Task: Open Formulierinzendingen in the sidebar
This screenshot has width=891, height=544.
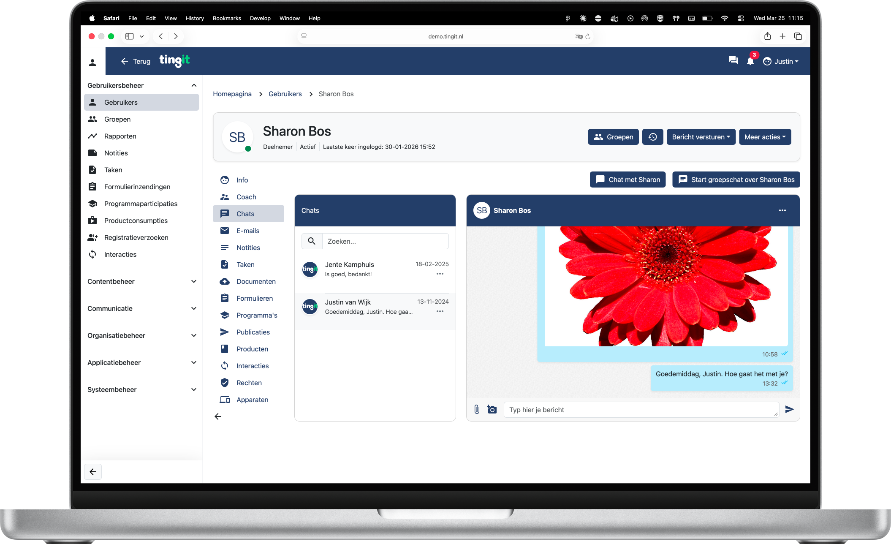Action: point(141,187)
